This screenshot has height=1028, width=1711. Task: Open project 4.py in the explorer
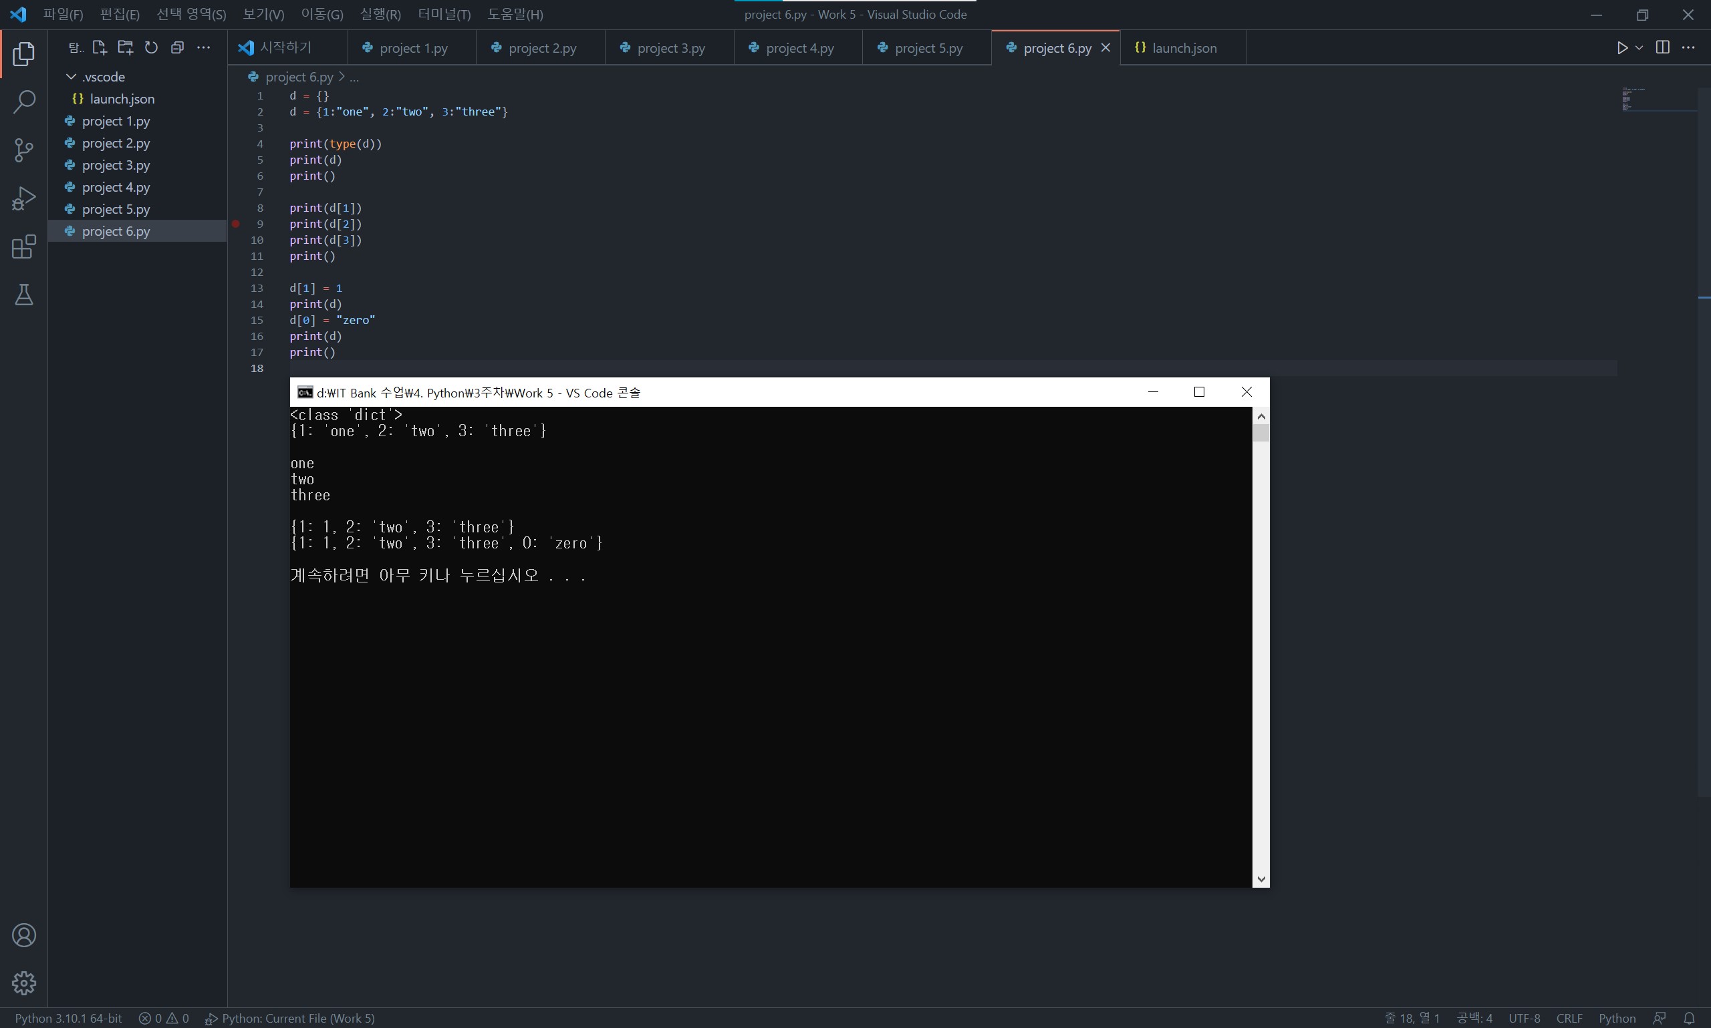(x=116, y=187)
